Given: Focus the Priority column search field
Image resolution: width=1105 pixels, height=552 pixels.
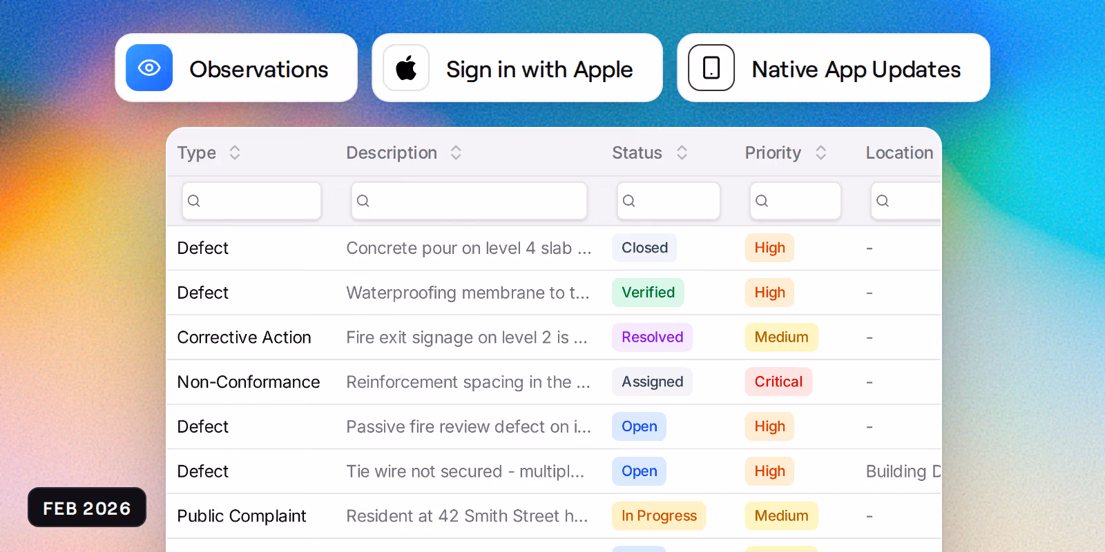Looking at the screenshot, I should coord(796,201).
